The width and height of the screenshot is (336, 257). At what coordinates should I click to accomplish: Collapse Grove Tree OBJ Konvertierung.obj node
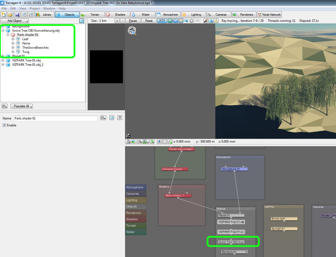tap(3, 31)
